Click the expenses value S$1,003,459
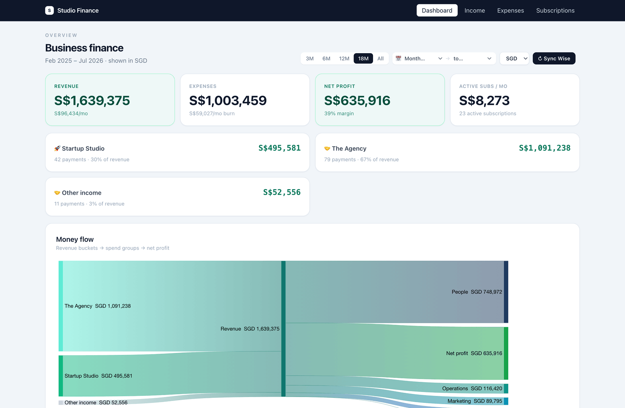Viewport: 625px width, 408px height. 228,100
